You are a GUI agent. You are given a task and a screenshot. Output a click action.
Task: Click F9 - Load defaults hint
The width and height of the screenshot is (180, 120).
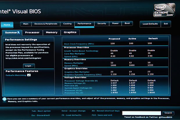71,115
